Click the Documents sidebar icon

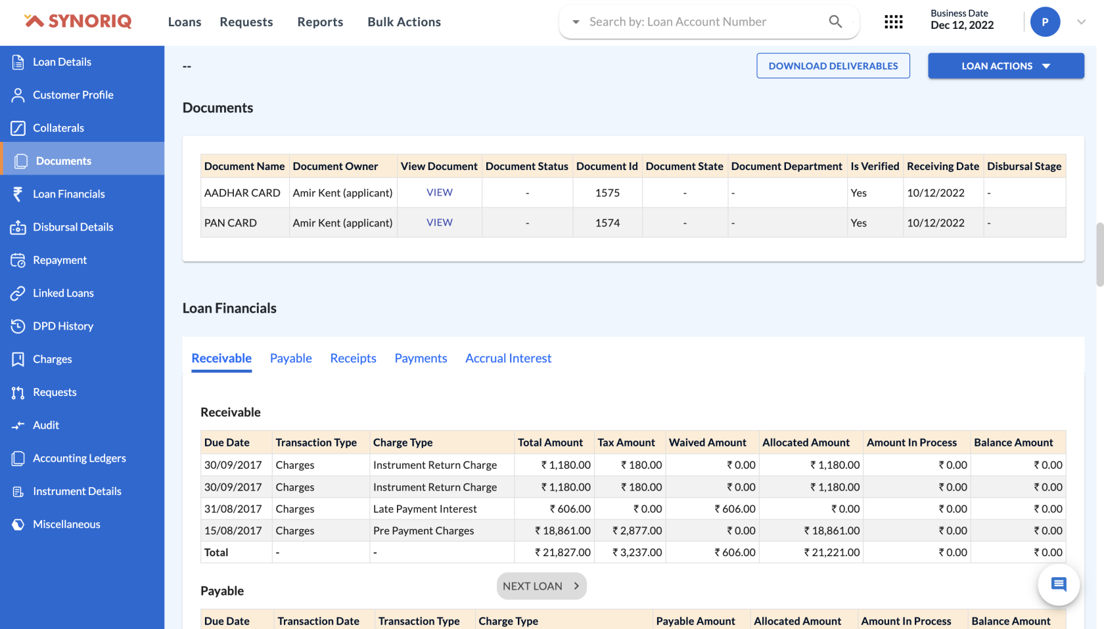tap(21, 161)
